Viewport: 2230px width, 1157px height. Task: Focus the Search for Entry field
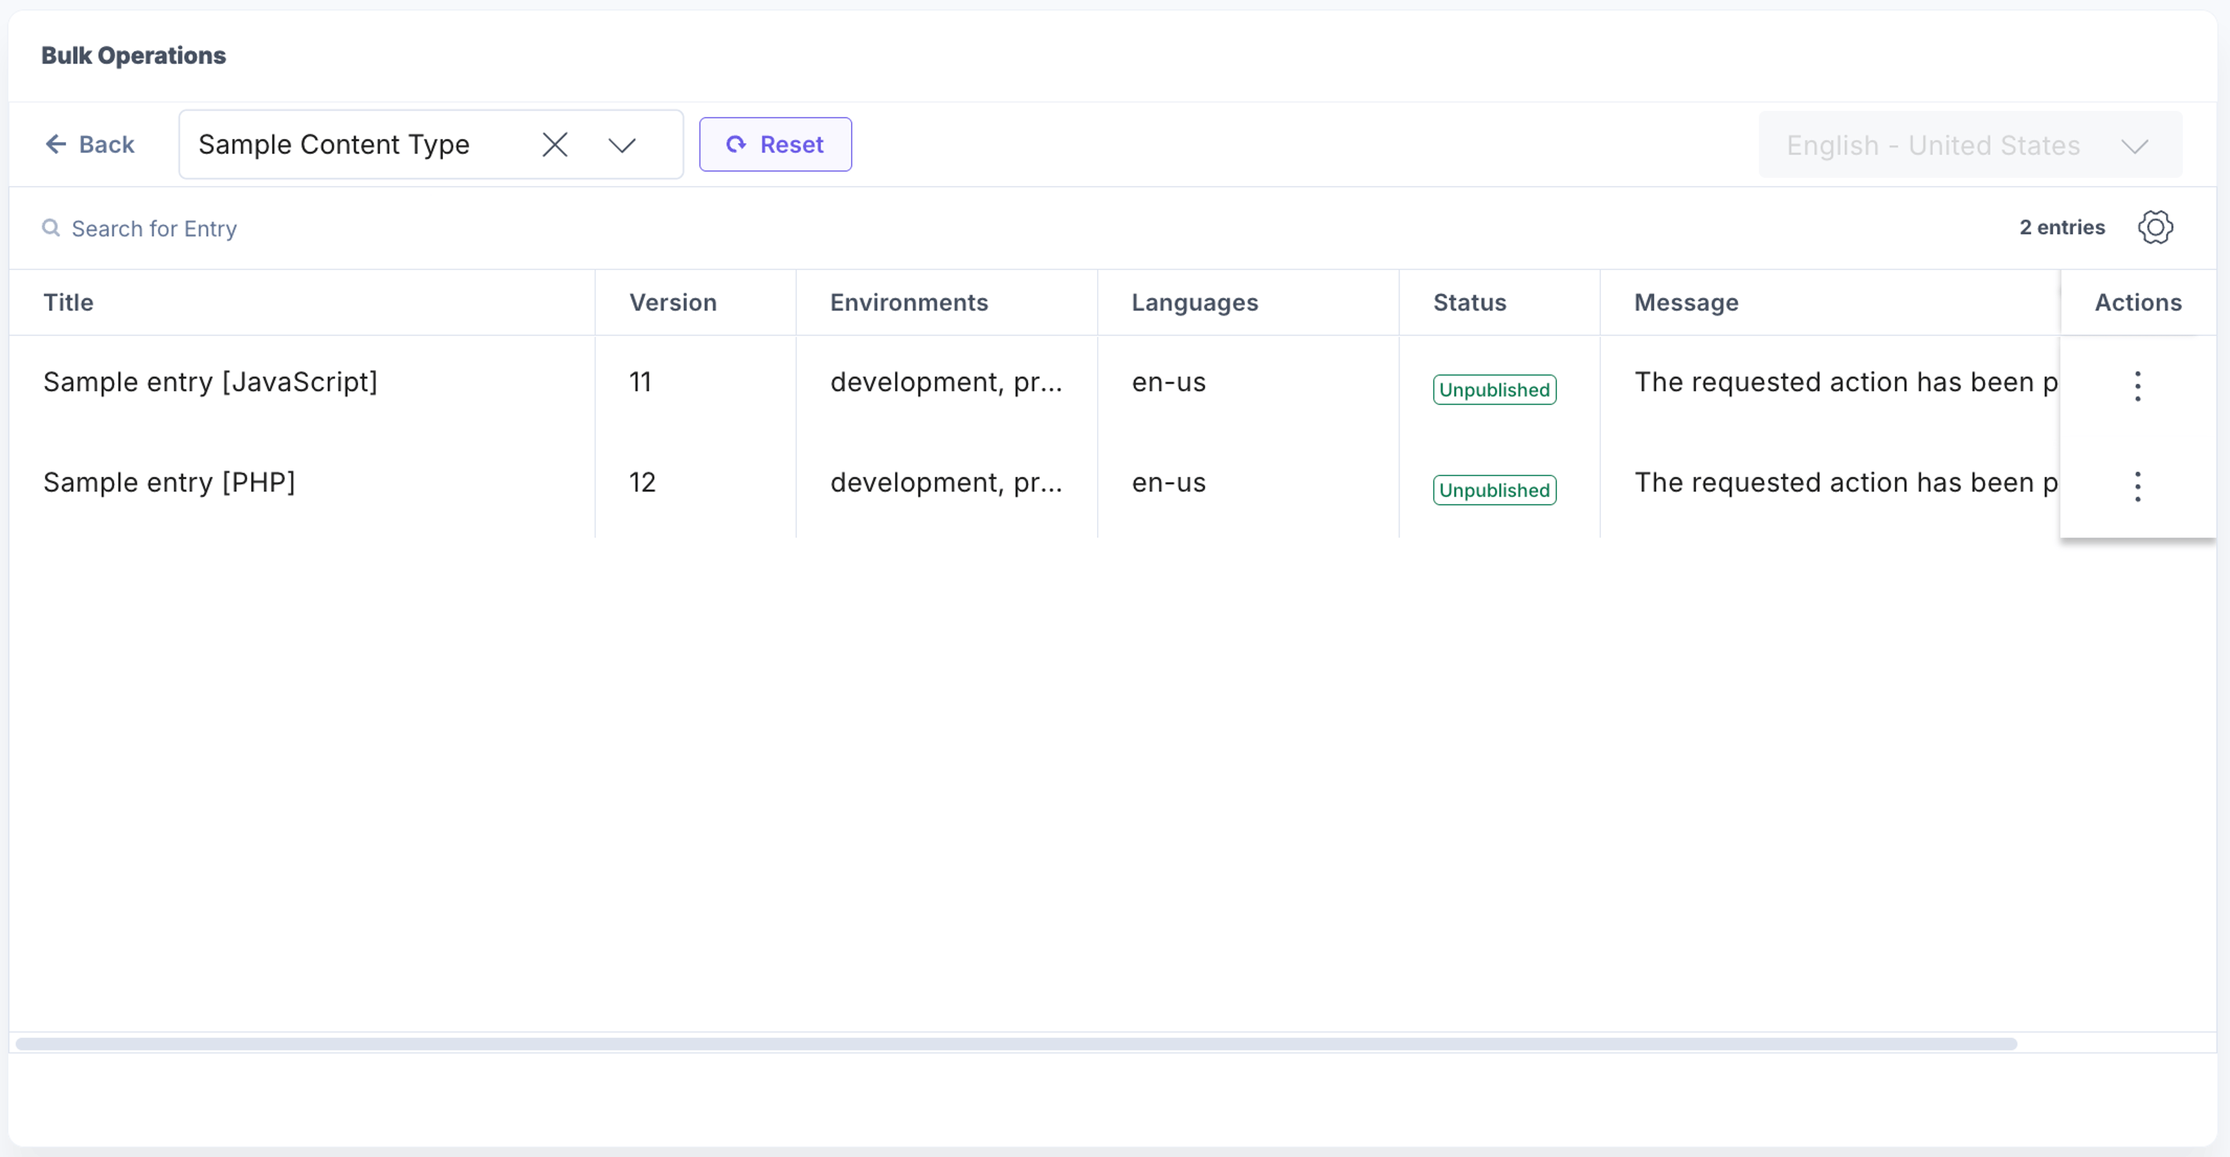coord(154,229)
